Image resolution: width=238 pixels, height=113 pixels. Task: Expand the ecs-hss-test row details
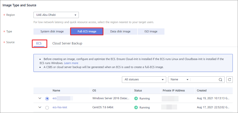coord(40,107)
